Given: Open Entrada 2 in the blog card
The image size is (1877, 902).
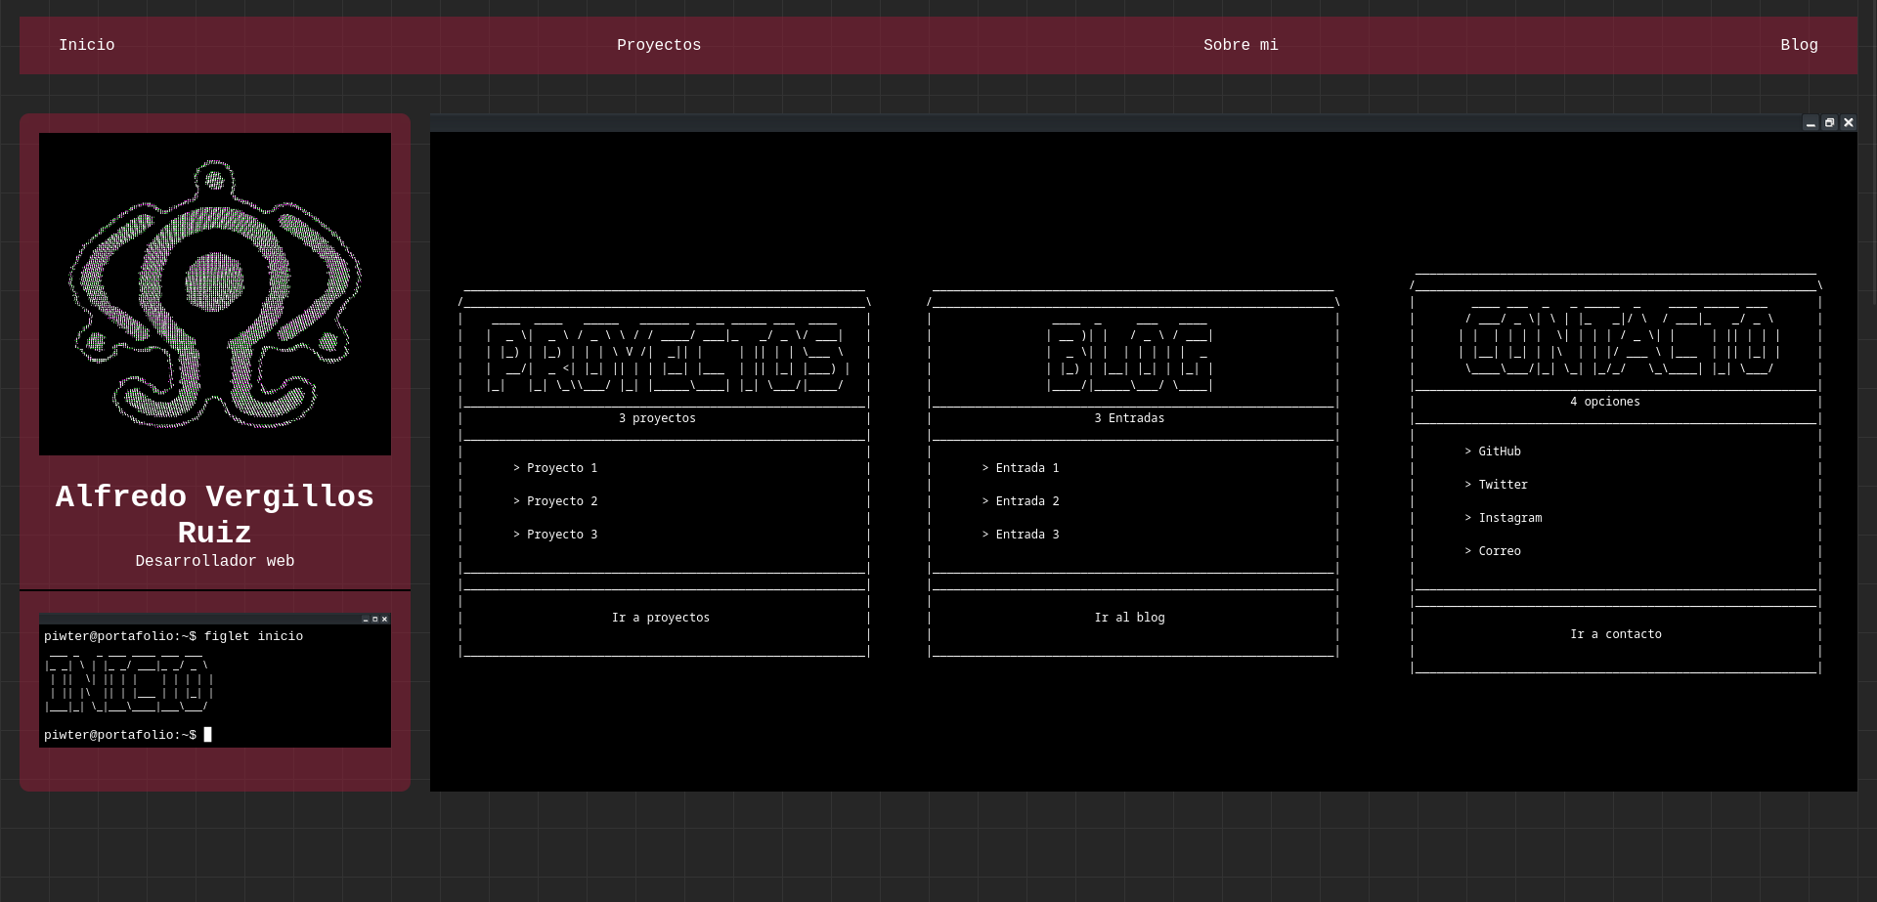Looking at the screenshot, I should pyautogui.click(x=1026, y=501).
